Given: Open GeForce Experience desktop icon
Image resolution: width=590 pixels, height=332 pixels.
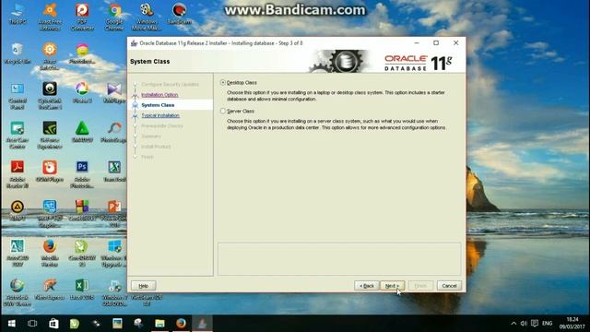Looking at the screenshot, I should (x=50, y=136).
